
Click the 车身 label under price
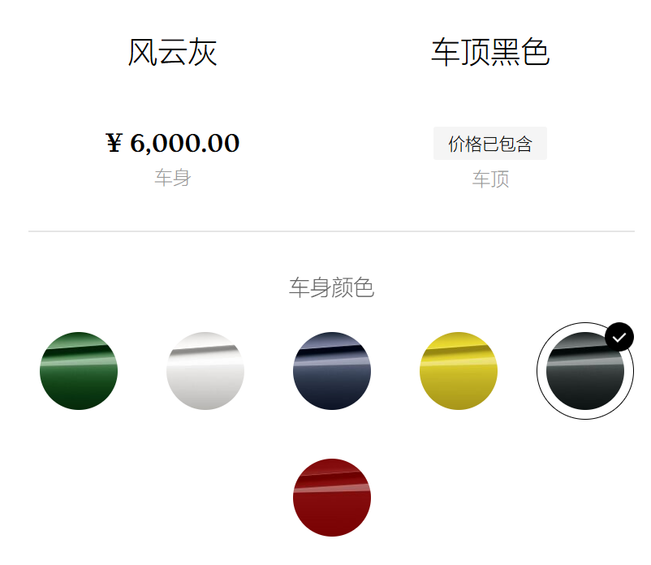pos(173,178)
